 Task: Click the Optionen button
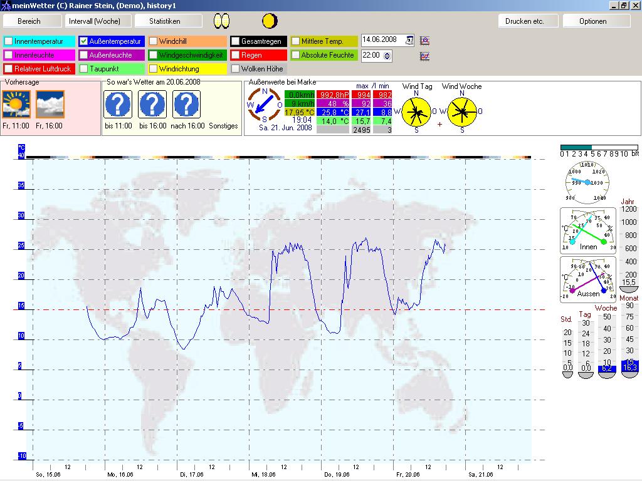click(593, 21)
